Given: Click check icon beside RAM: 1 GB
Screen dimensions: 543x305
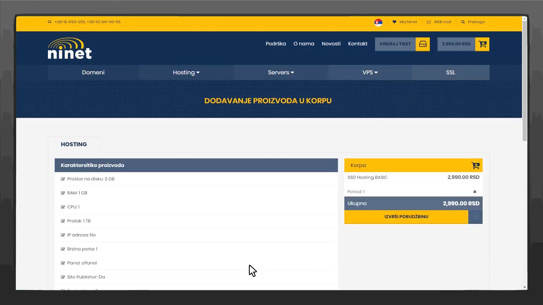Looking at the screenshot, I should point(63,193).
